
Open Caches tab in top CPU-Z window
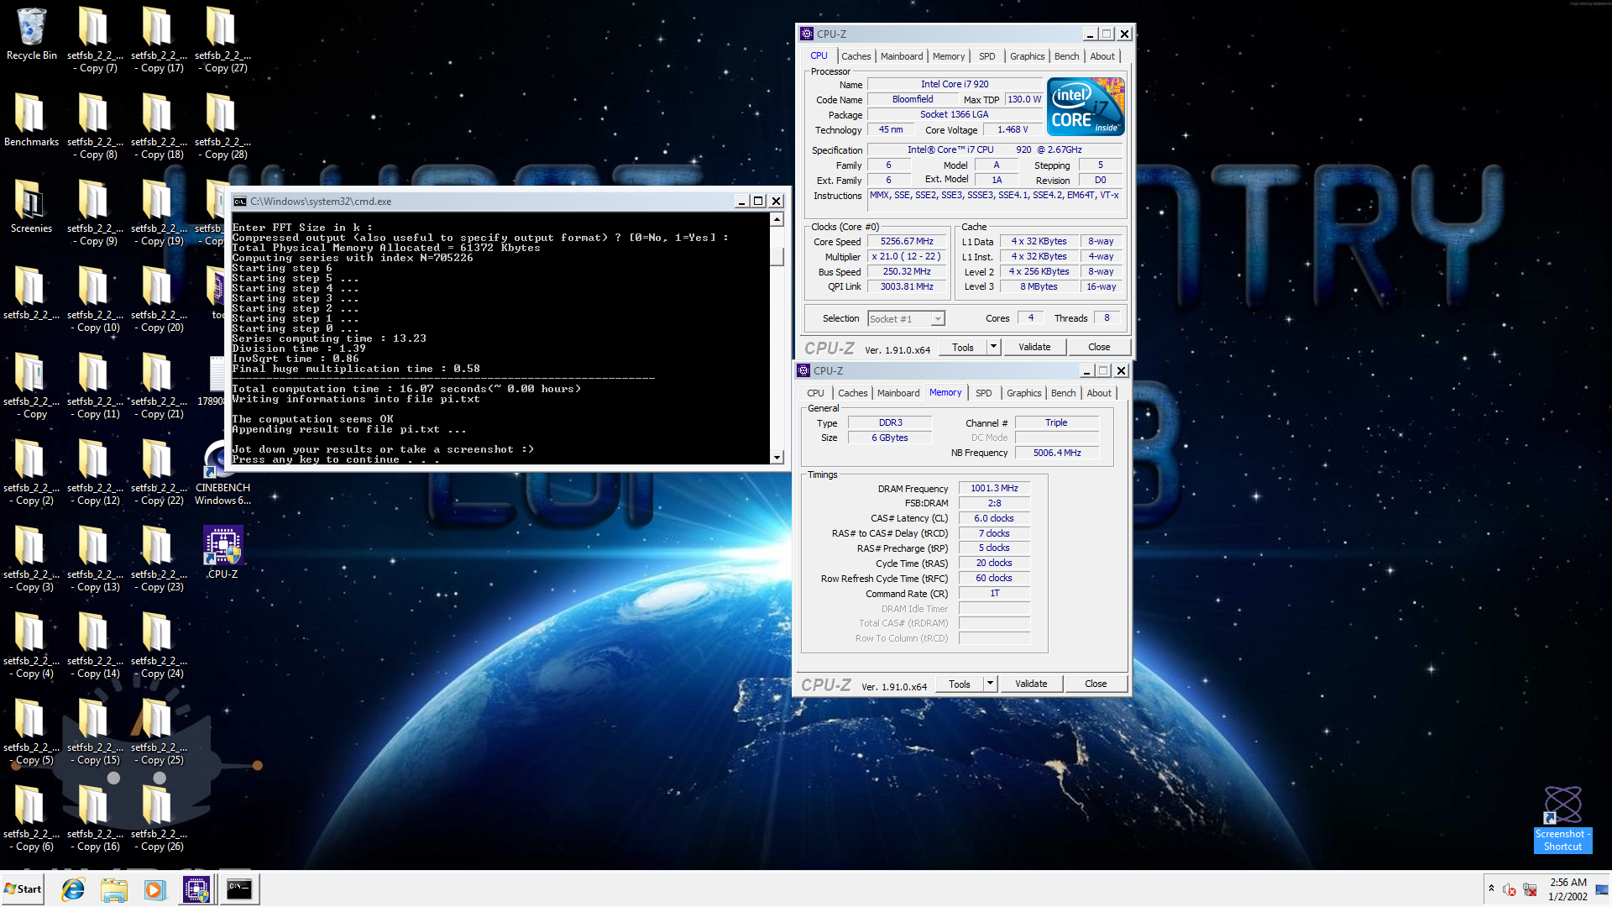856,56
